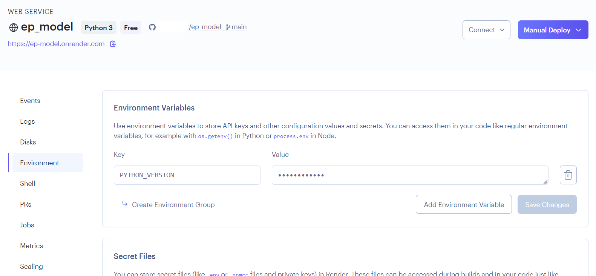Open the Scaling section
596x276 pixels.
pos(31,267)
